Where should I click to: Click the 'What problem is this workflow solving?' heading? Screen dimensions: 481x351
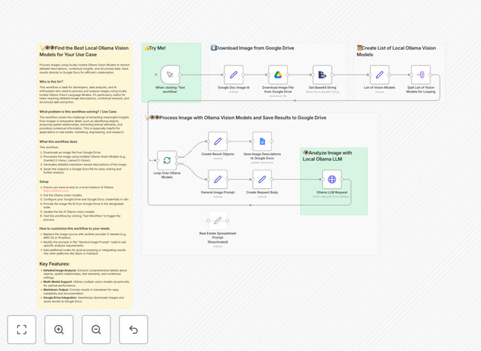[78, 112]
